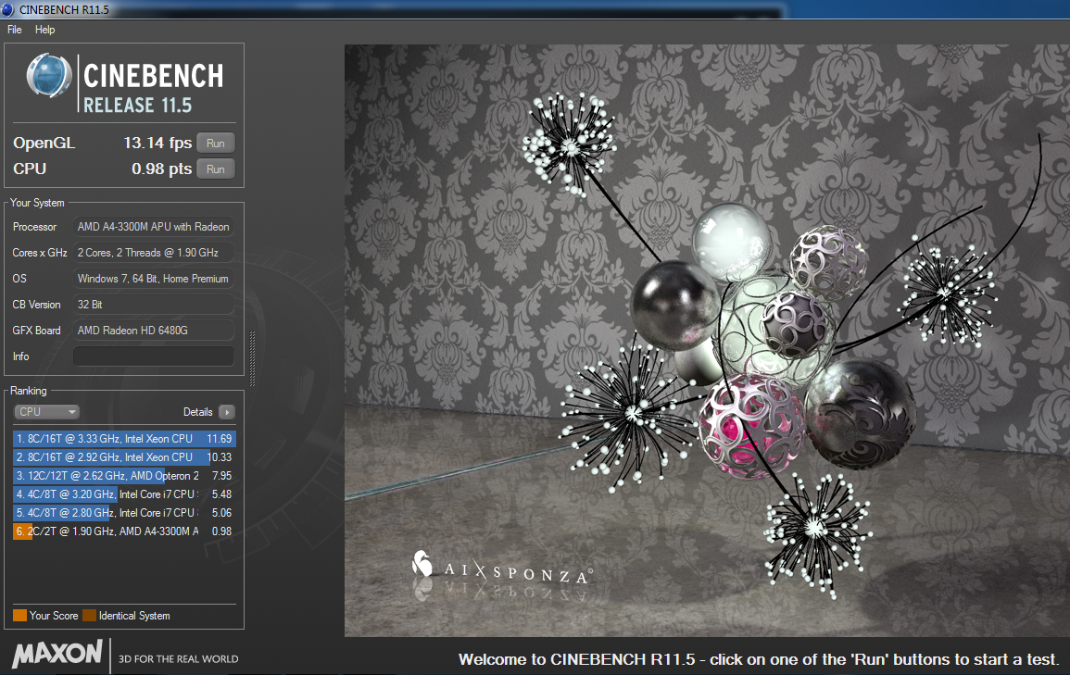1070x675 pixels.
Task: Click the GFX Board field AMD Radeon HD 6480G
Action: click(154, 330)
